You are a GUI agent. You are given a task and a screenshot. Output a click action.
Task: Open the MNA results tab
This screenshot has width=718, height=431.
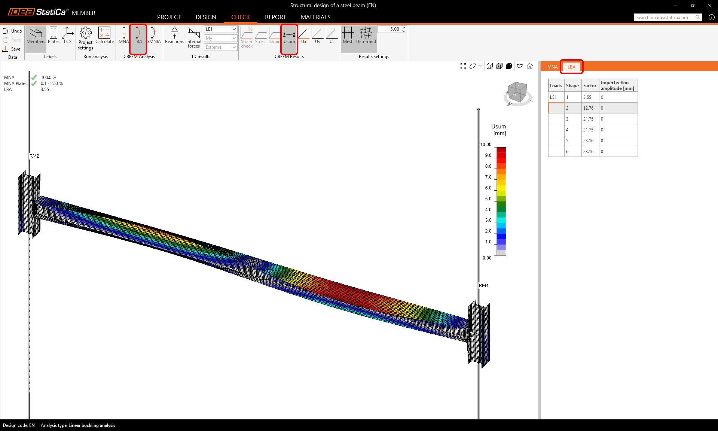click(552, 67)
